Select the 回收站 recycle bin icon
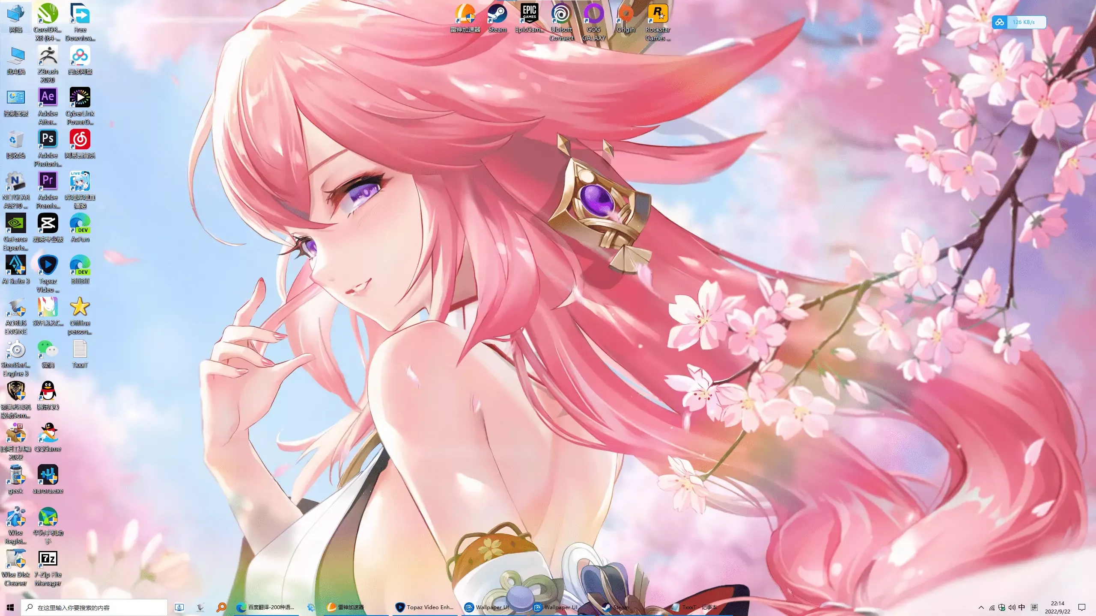 (x=15, y=144)
